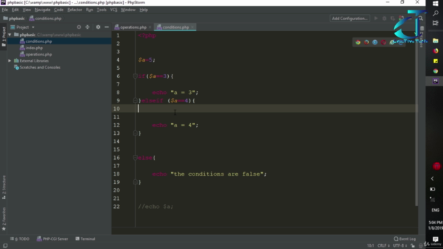Open file in Opera browser icon
Image resolution: width=443 pixels, height=249 pixels.
[383, 42]
